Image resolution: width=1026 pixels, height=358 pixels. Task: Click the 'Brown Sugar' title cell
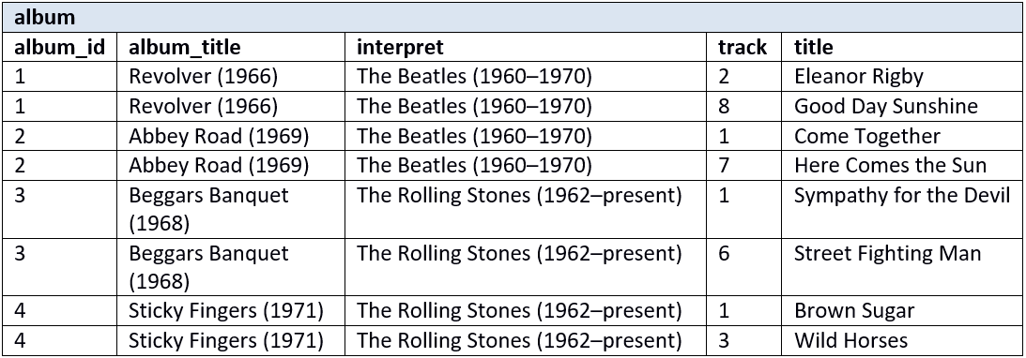[903, 310]
